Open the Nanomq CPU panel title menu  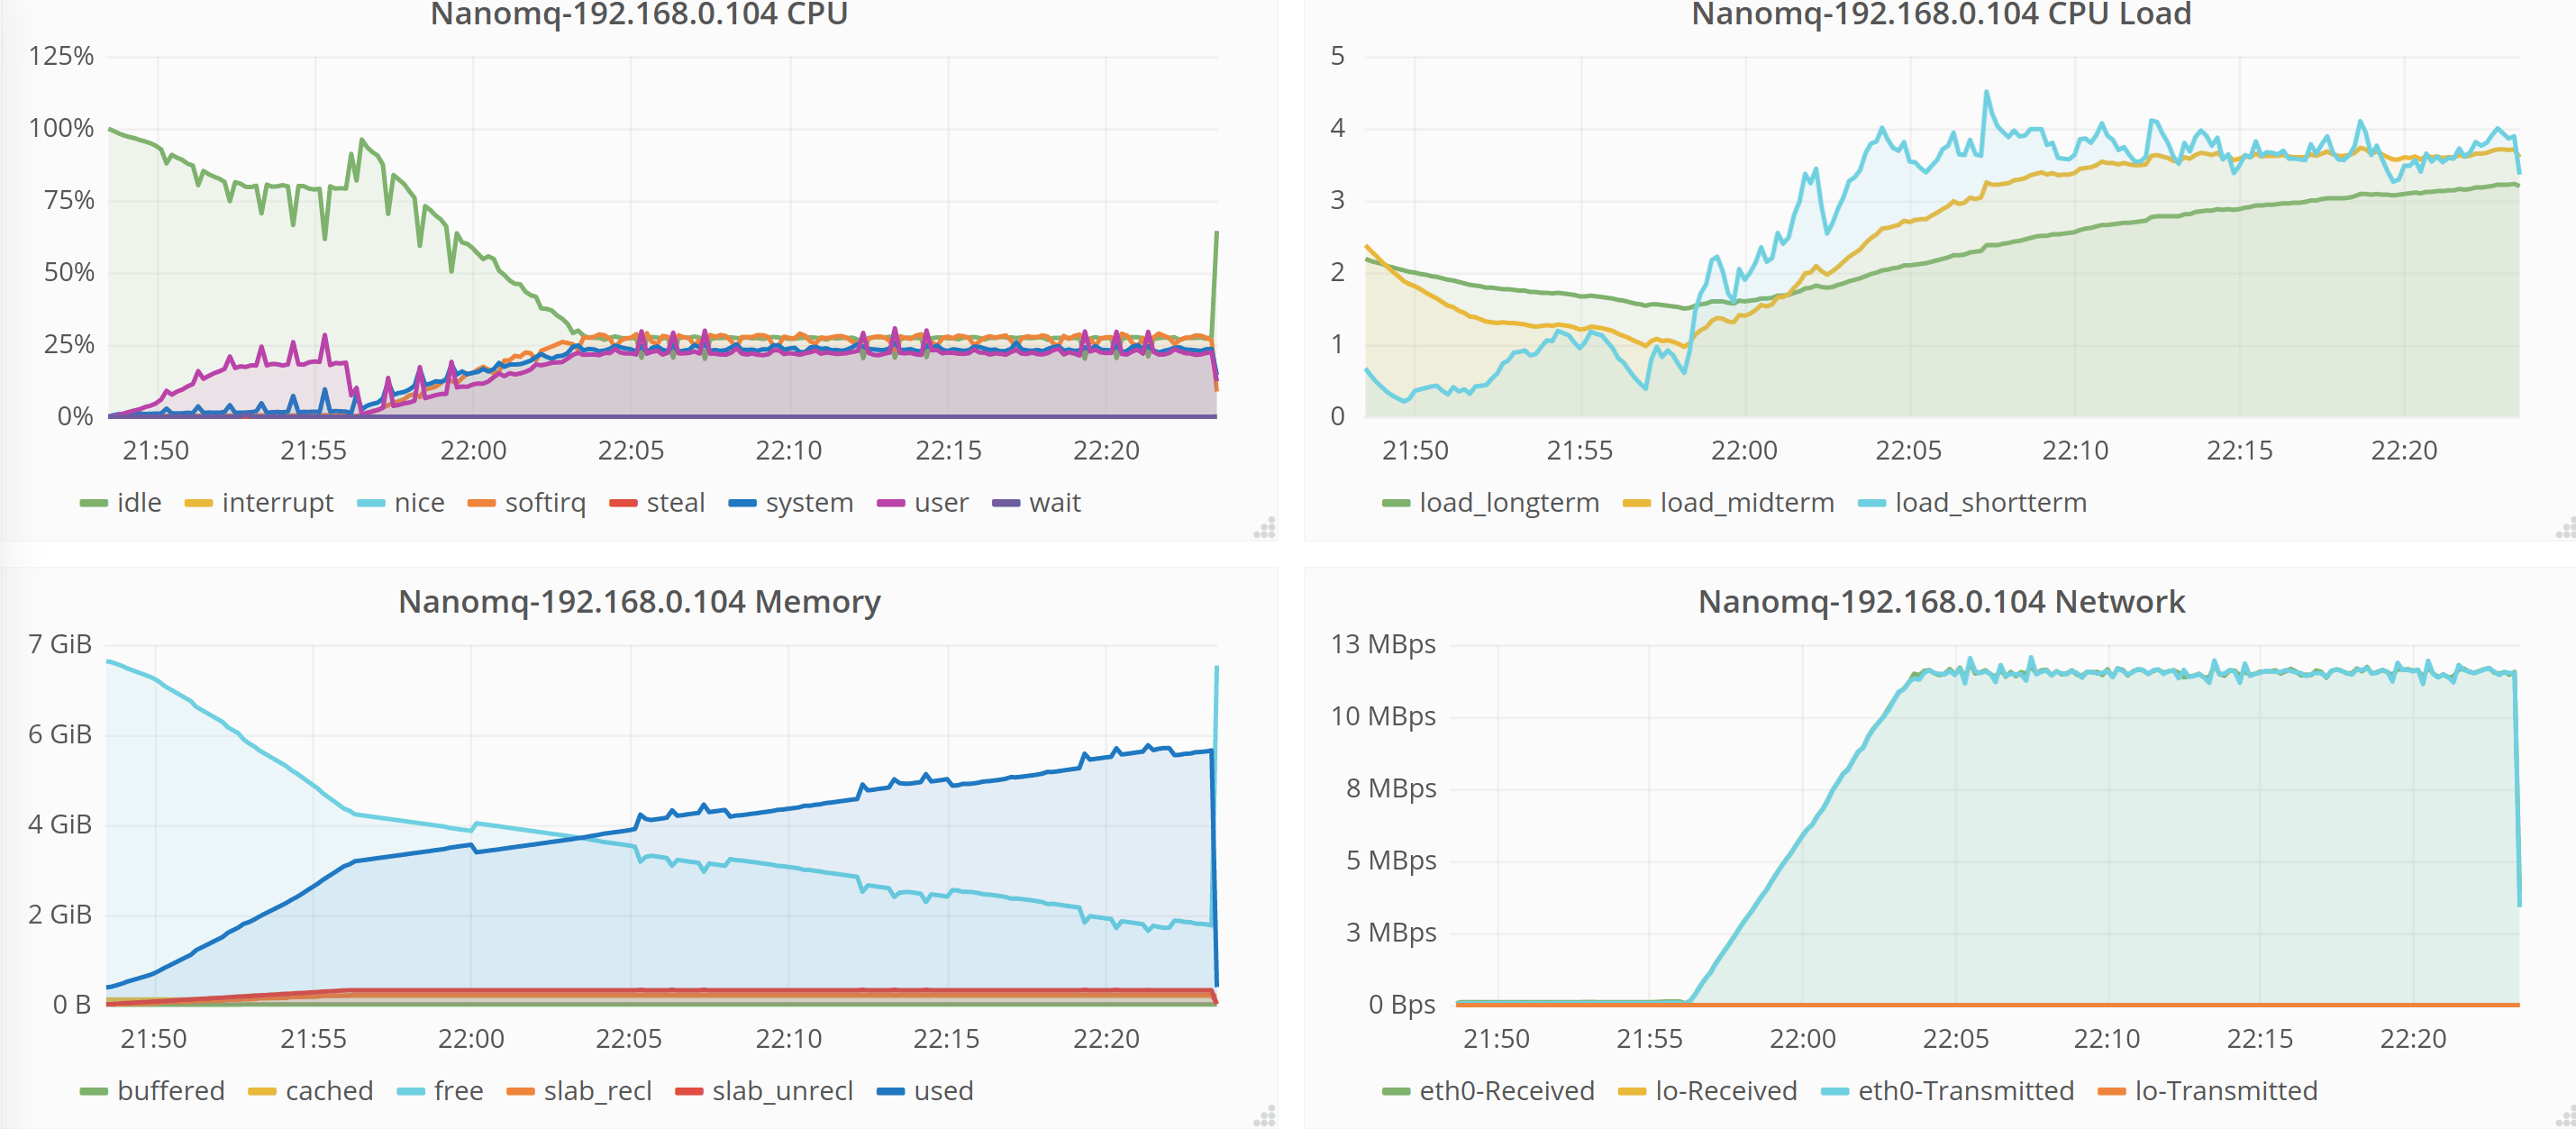pyautogui.click(x=638, y=14)
